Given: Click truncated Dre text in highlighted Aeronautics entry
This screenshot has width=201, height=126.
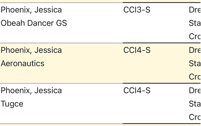Looking at the screenshot, I should [195, 50].
